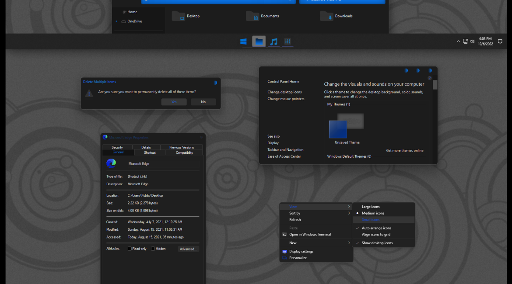Open the equalizer sliders app in taskbar
This screenshot has height=284, width=512.
(288, 42)
